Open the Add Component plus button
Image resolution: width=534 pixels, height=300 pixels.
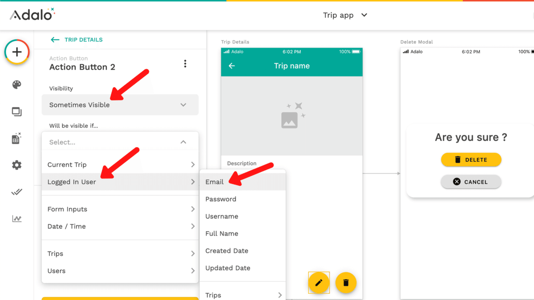[x=17, y=52]
